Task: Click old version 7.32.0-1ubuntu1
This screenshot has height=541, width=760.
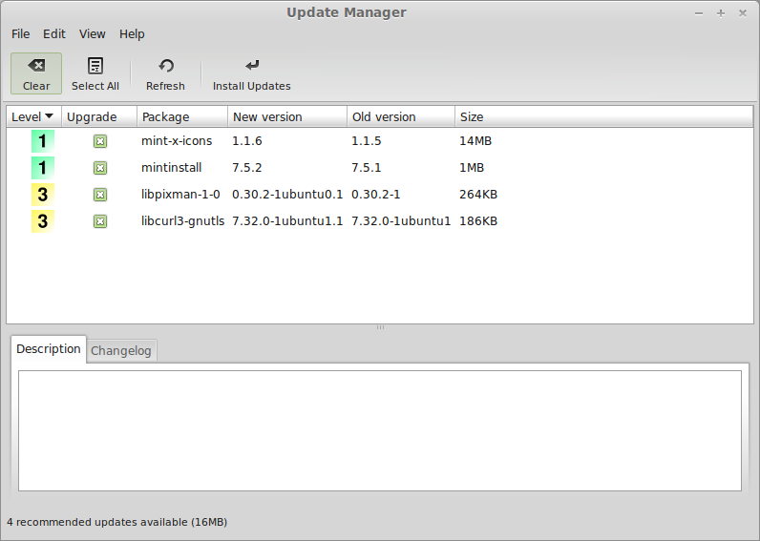Action: [401, 220]
